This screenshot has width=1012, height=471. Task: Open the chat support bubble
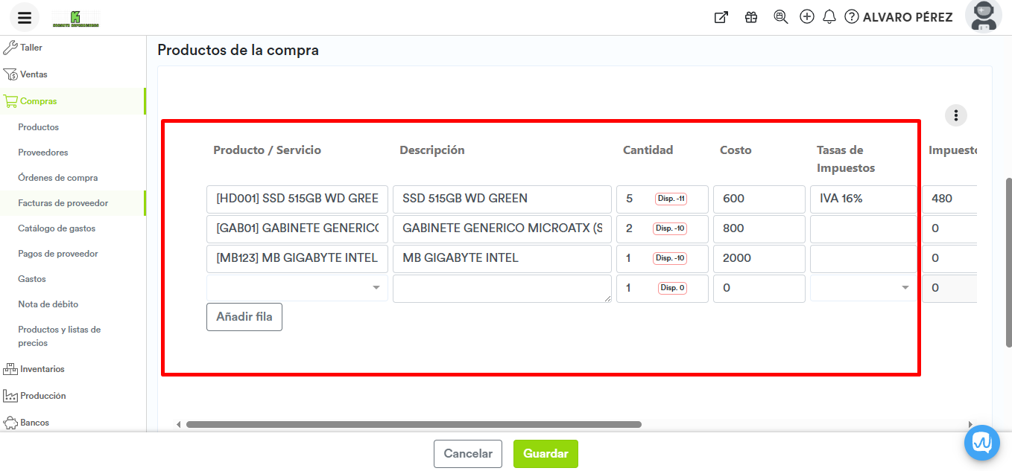pyautogui.click(x=981, y=443)
